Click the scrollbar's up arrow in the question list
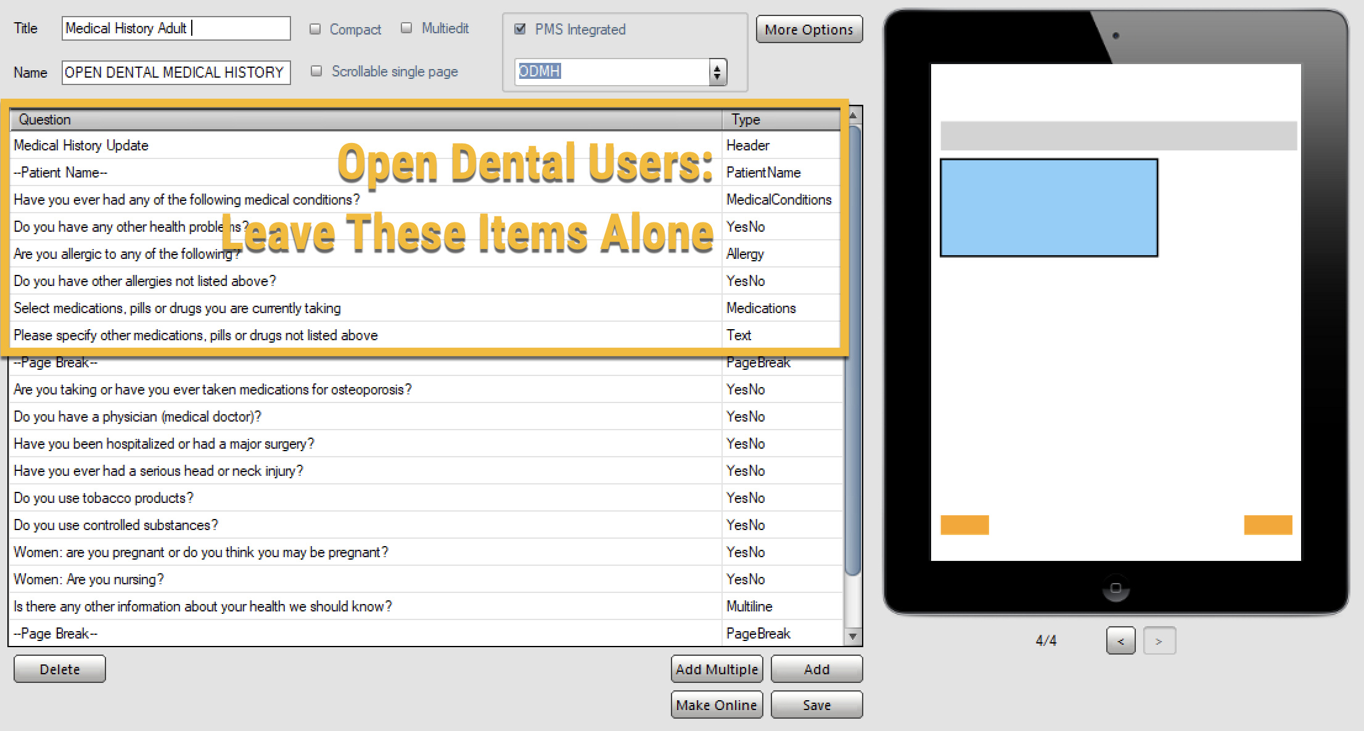This screenshot has width=1364, height=731. click(853, 115)
